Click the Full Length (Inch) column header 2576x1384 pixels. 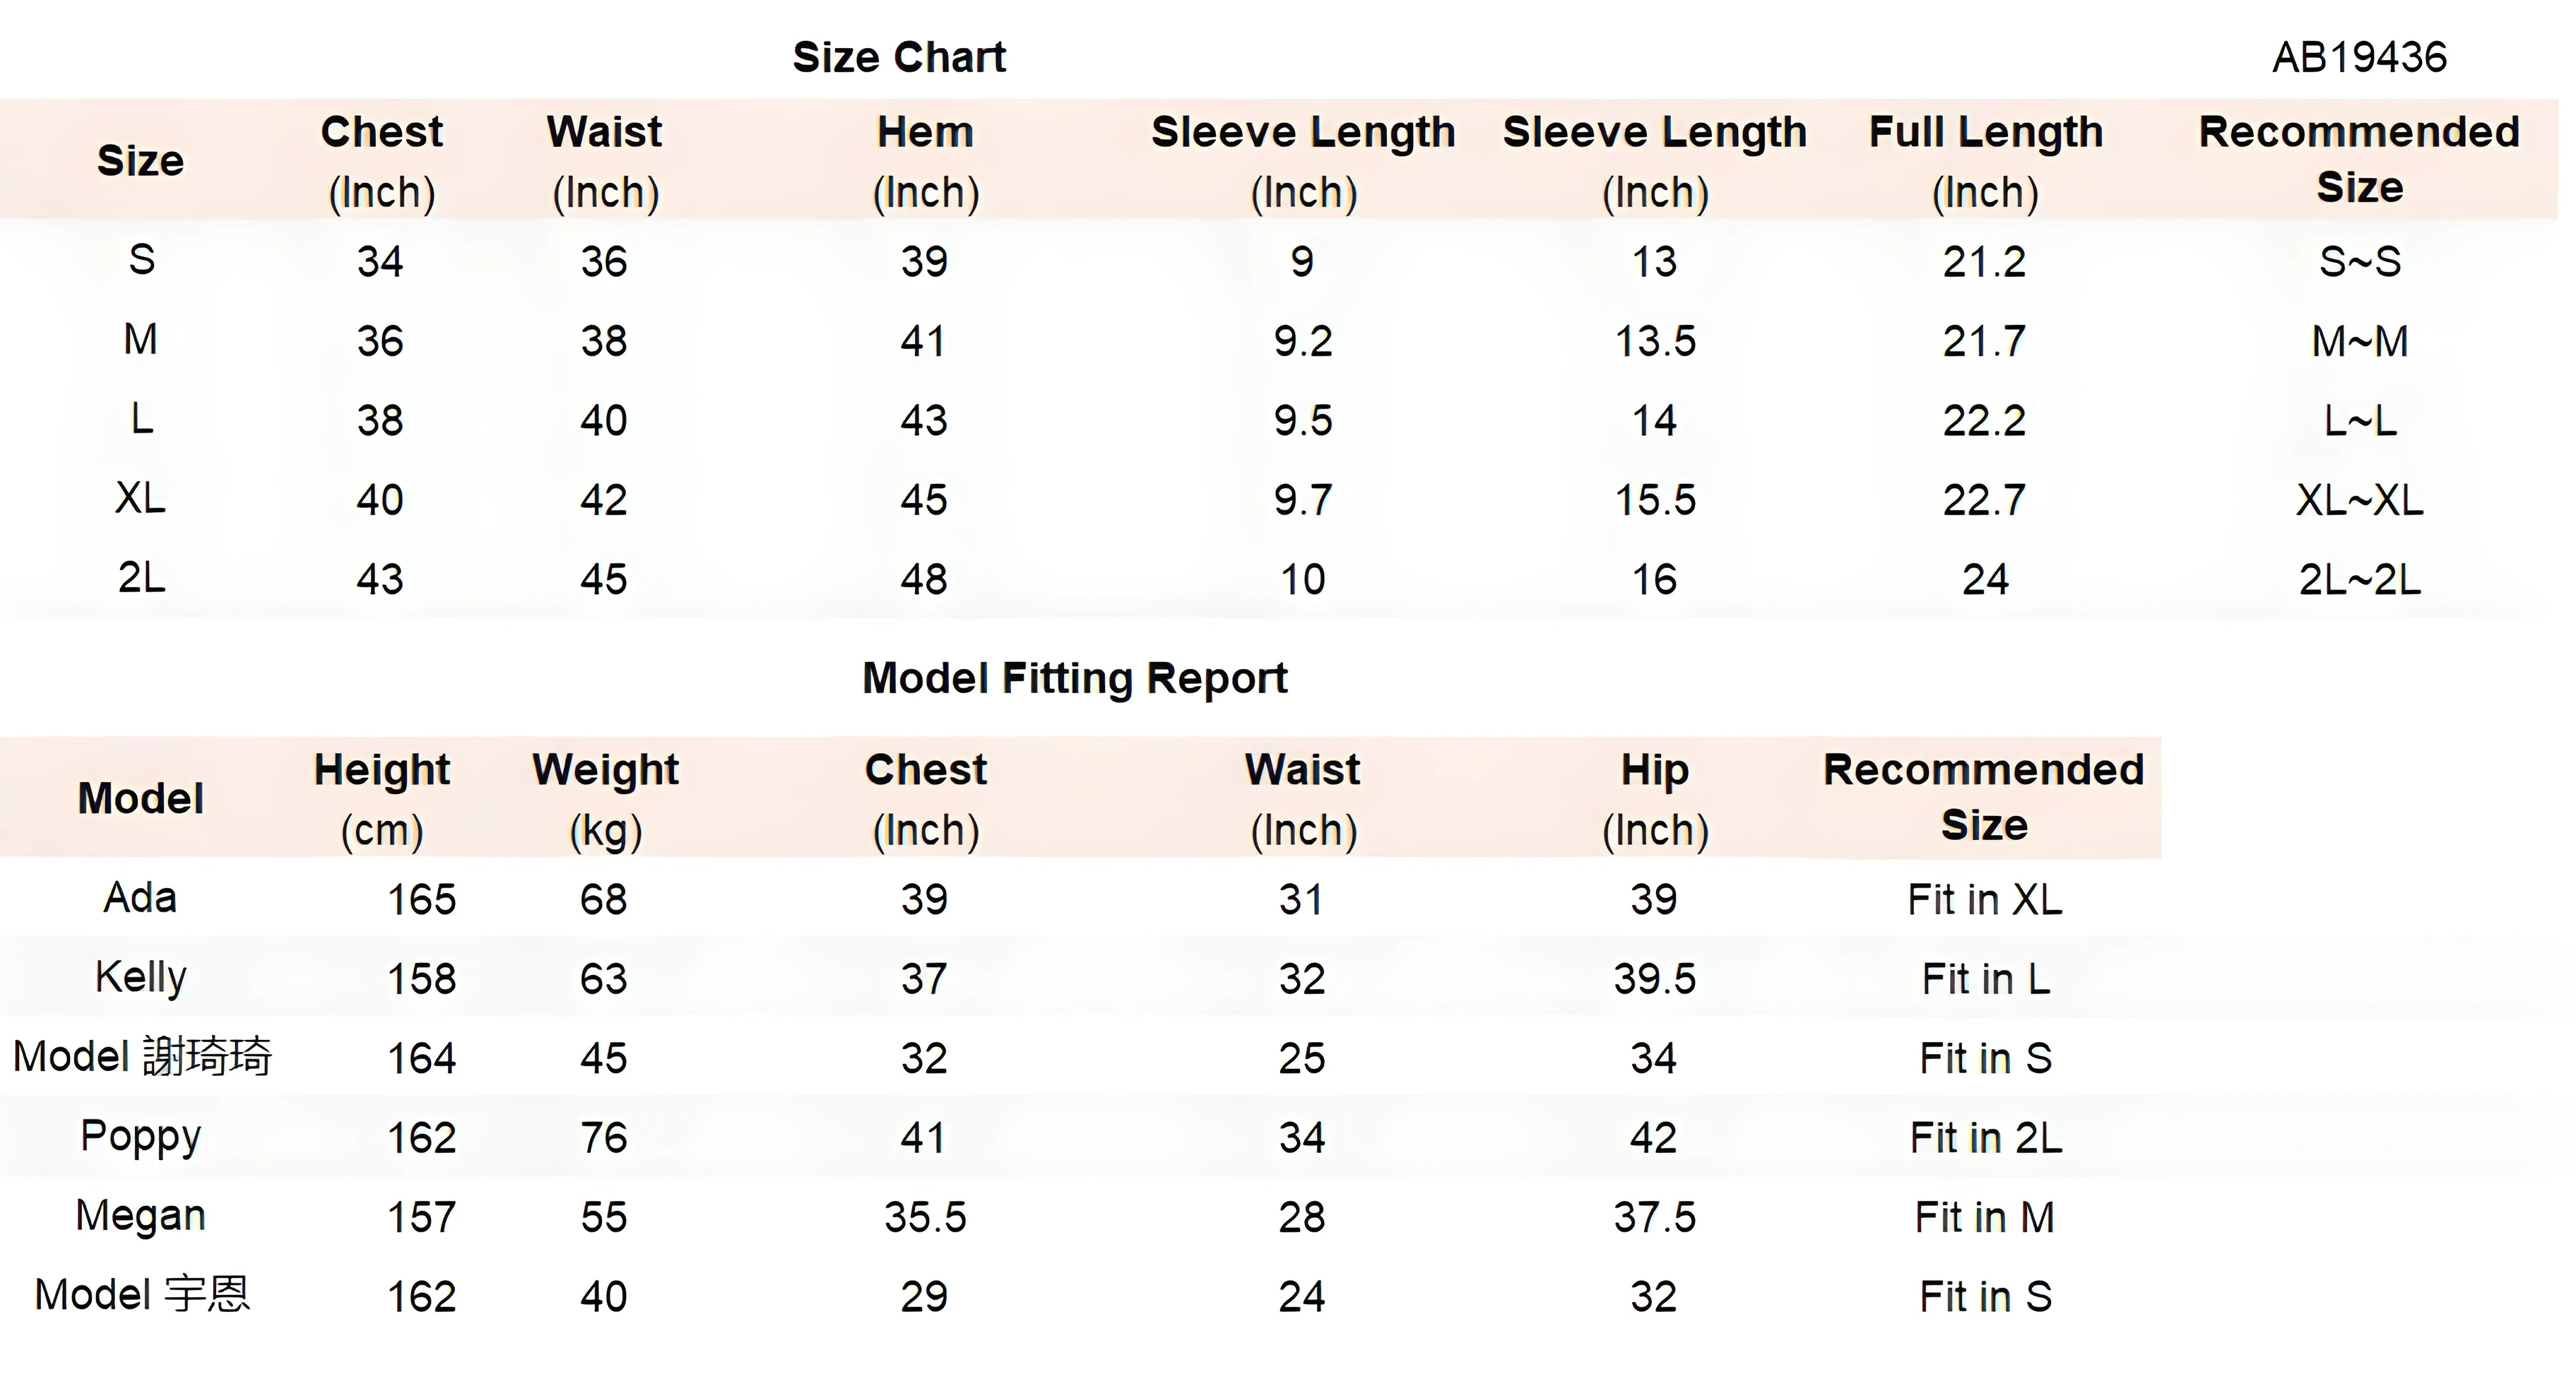(x=1985, y=160)
